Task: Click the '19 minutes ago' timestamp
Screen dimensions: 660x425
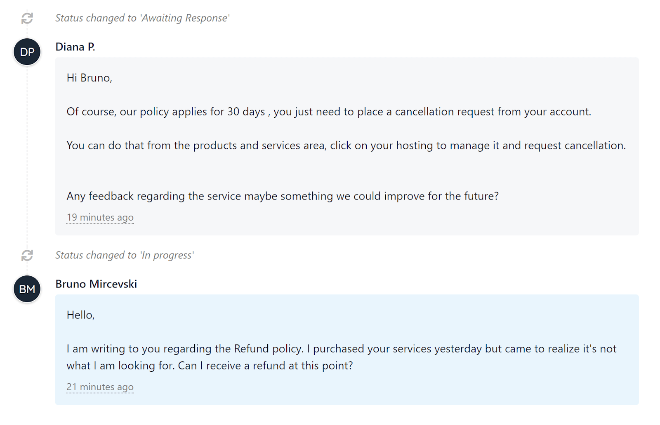Action: click(100, 217)
